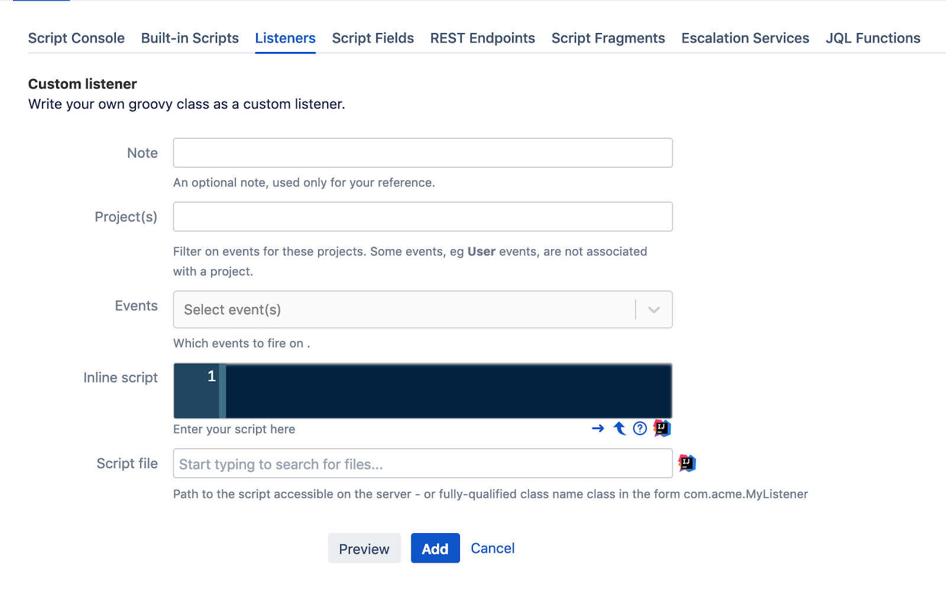Click the Cancel link
Viewport: 946px width, 601px height.
(x=493, y=548)
